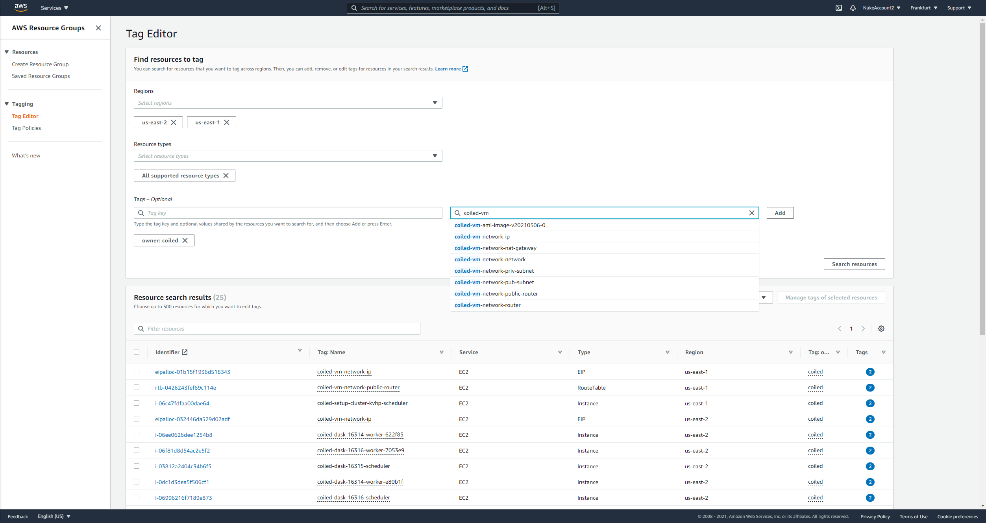
Task: Open table preferences gear icon
Action: [881, 329]
